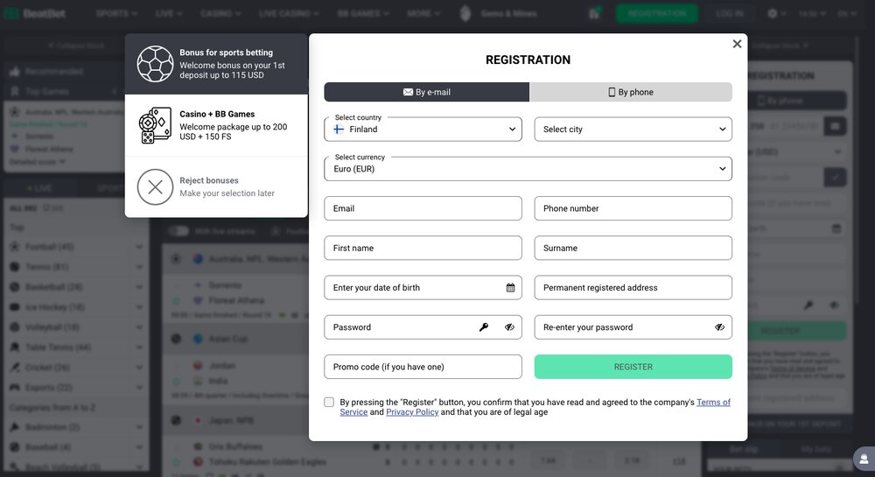Toggle Password field visibility eye icon

pyautogui.click(x=509, y=327)
